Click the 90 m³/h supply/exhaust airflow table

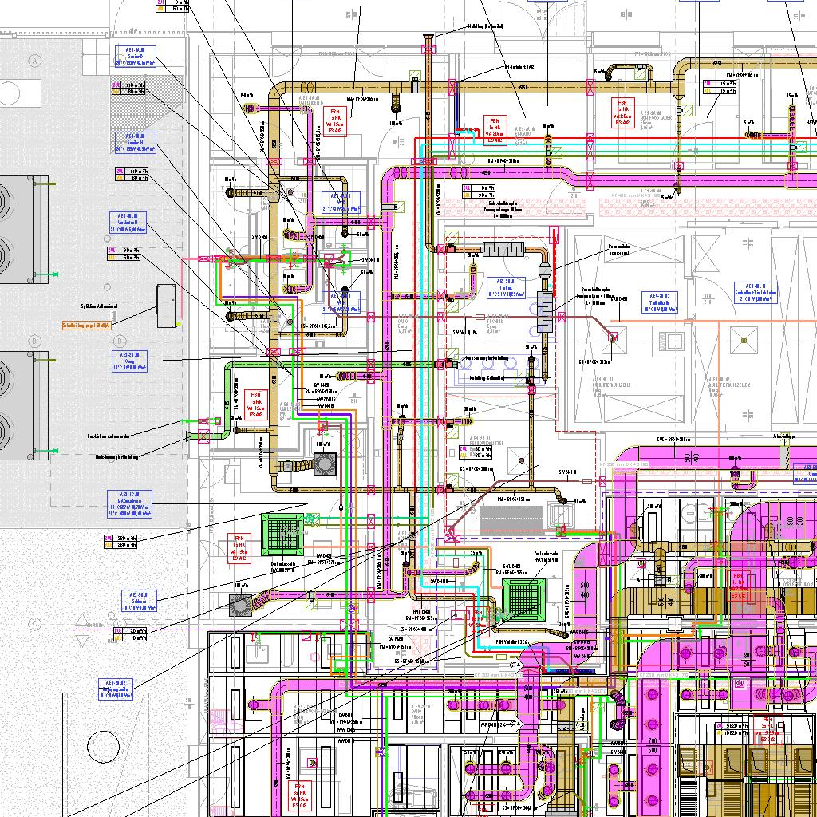123,254
